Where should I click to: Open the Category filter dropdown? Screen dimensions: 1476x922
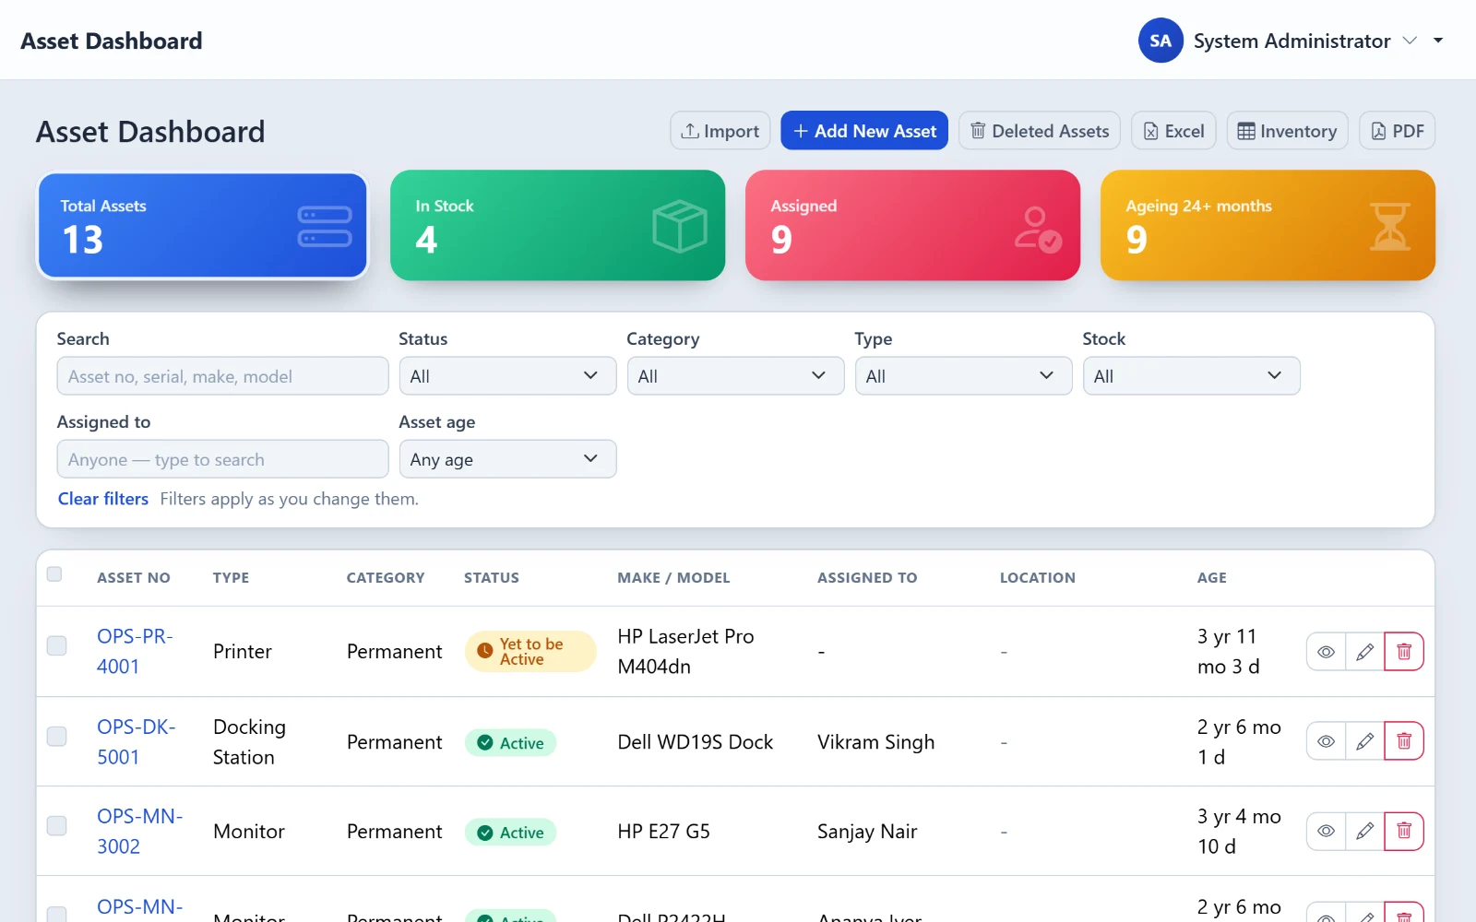[x=735, y=376]
